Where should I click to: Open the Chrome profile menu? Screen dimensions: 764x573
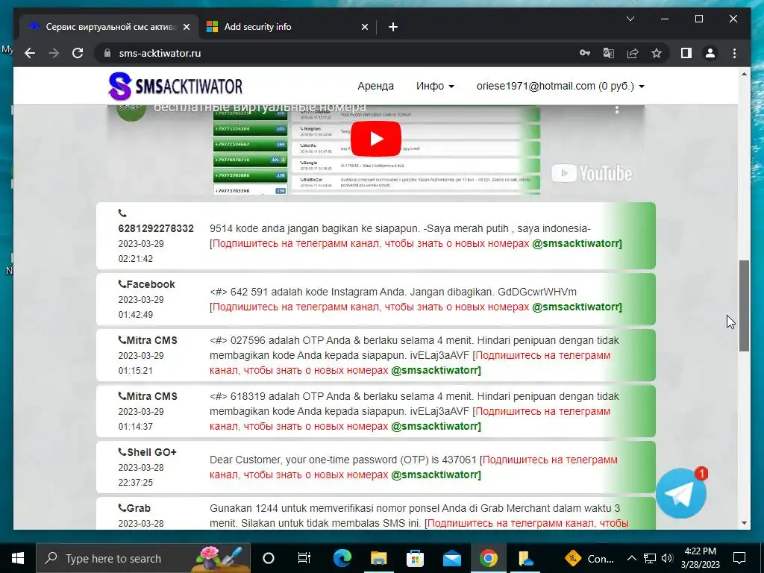pyautogui.click(x=710, y=53)
